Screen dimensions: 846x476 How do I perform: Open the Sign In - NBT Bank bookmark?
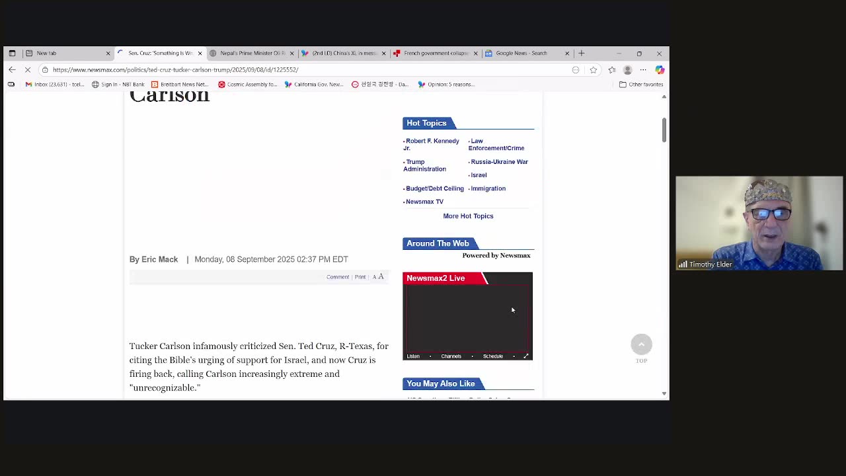[118, 84]
